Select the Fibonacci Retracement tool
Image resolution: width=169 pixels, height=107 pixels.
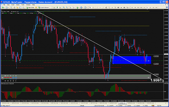[109, 8]
